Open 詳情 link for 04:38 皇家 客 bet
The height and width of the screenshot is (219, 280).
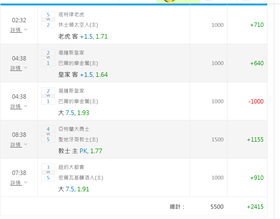pyautogui.click(x=16, y=68)
